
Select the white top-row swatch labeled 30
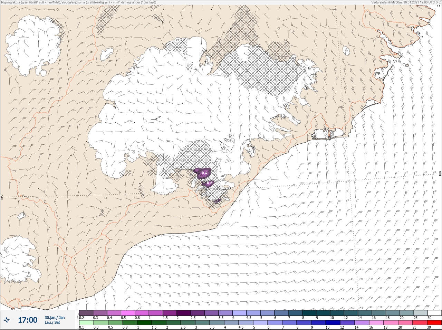[434, 313]
